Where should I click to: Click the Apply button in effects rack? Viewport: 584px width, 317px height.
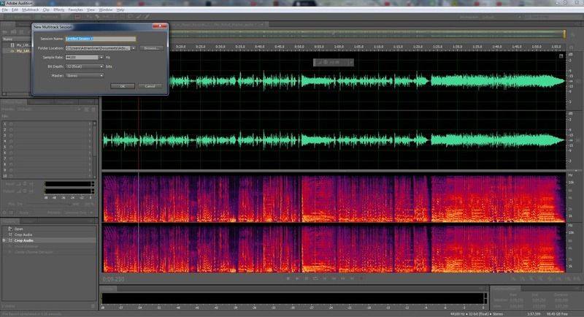[23, 213]
